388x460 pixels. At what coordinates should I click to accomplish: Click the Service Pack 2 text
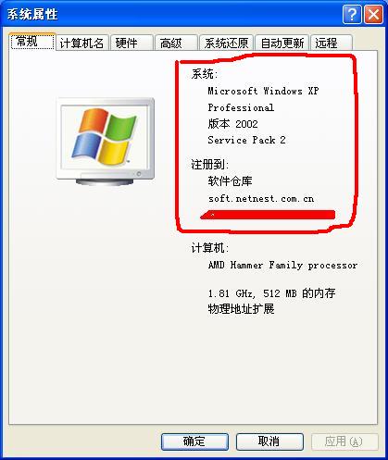pyautogui.click(x=246, y=140)
